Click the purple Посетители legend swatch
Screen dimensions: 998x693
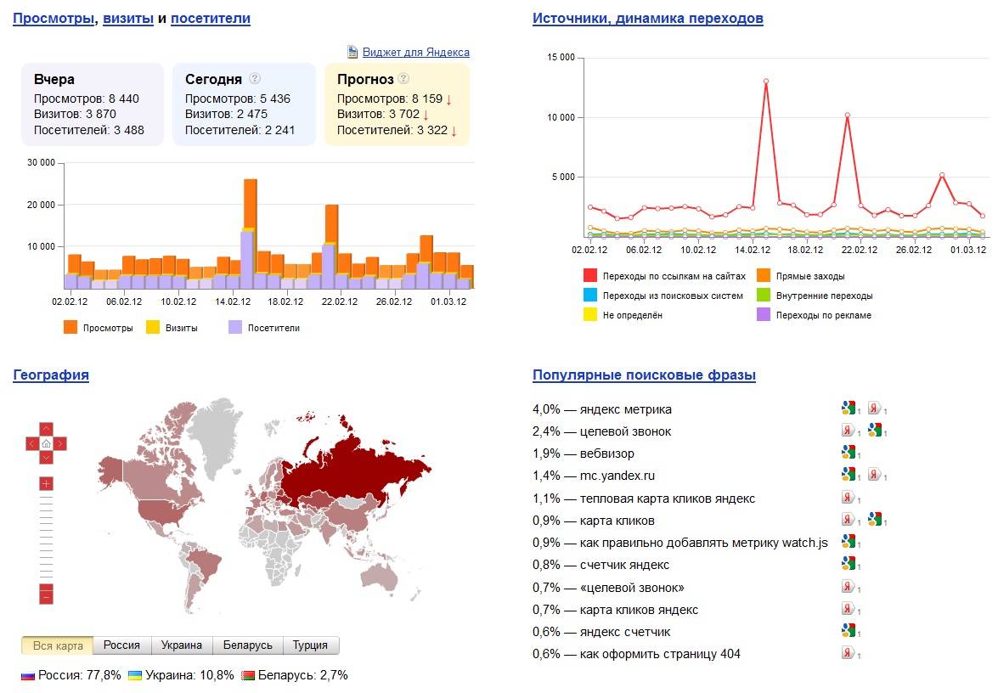(x=235, y=327)
